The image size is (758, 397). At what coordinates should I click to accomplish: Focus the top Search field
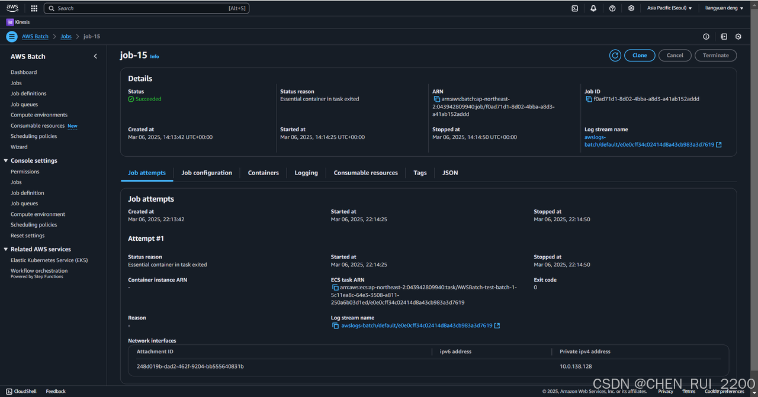click(x=146, y=8)
